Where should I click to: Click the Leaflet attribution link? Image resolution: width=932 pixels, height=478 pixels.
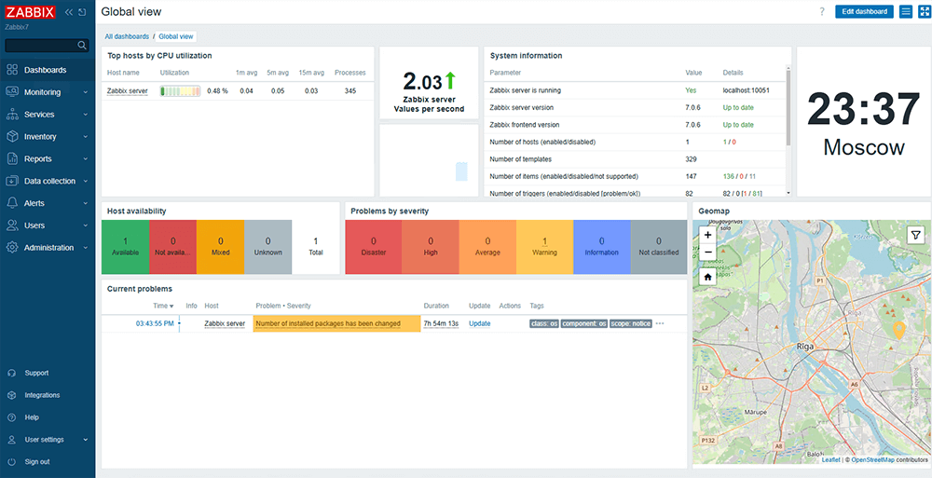click(x=831, y=459)
